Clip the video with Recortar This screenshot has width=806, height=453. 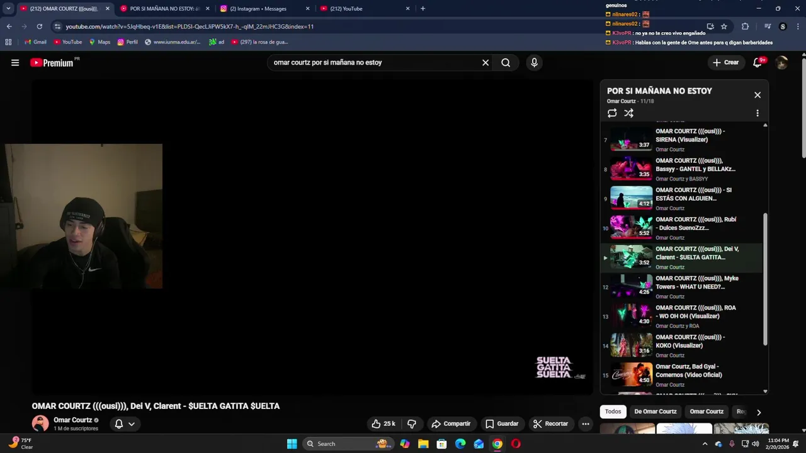550,423
